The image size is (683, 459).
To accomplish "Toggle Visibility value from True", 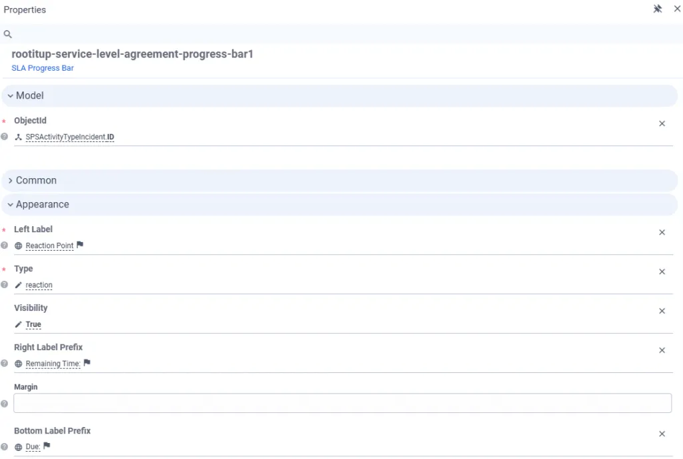I will click(x=32, y=324).
